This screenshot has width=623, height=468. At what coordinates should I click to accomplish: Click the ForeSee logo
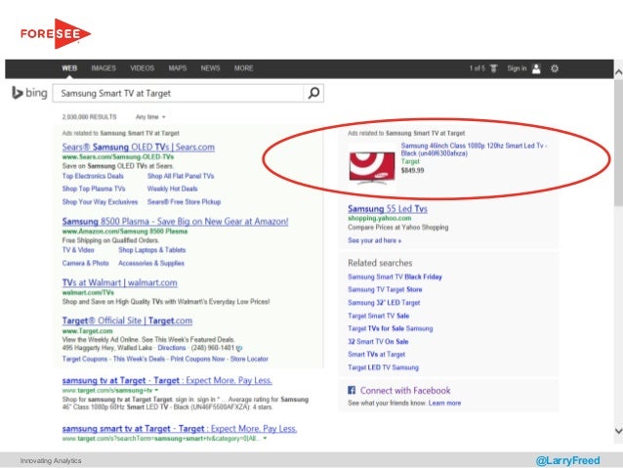[x=56, y=33]
